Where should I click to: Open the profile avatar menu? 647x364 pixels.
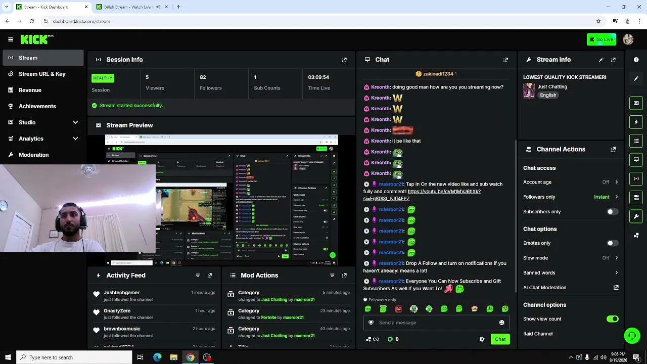pyautogui.click(x=628, y=39)
